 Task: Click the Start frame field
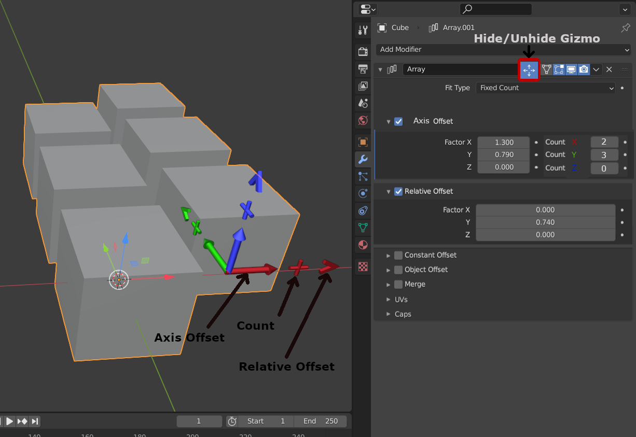click(x=266, y=421)
